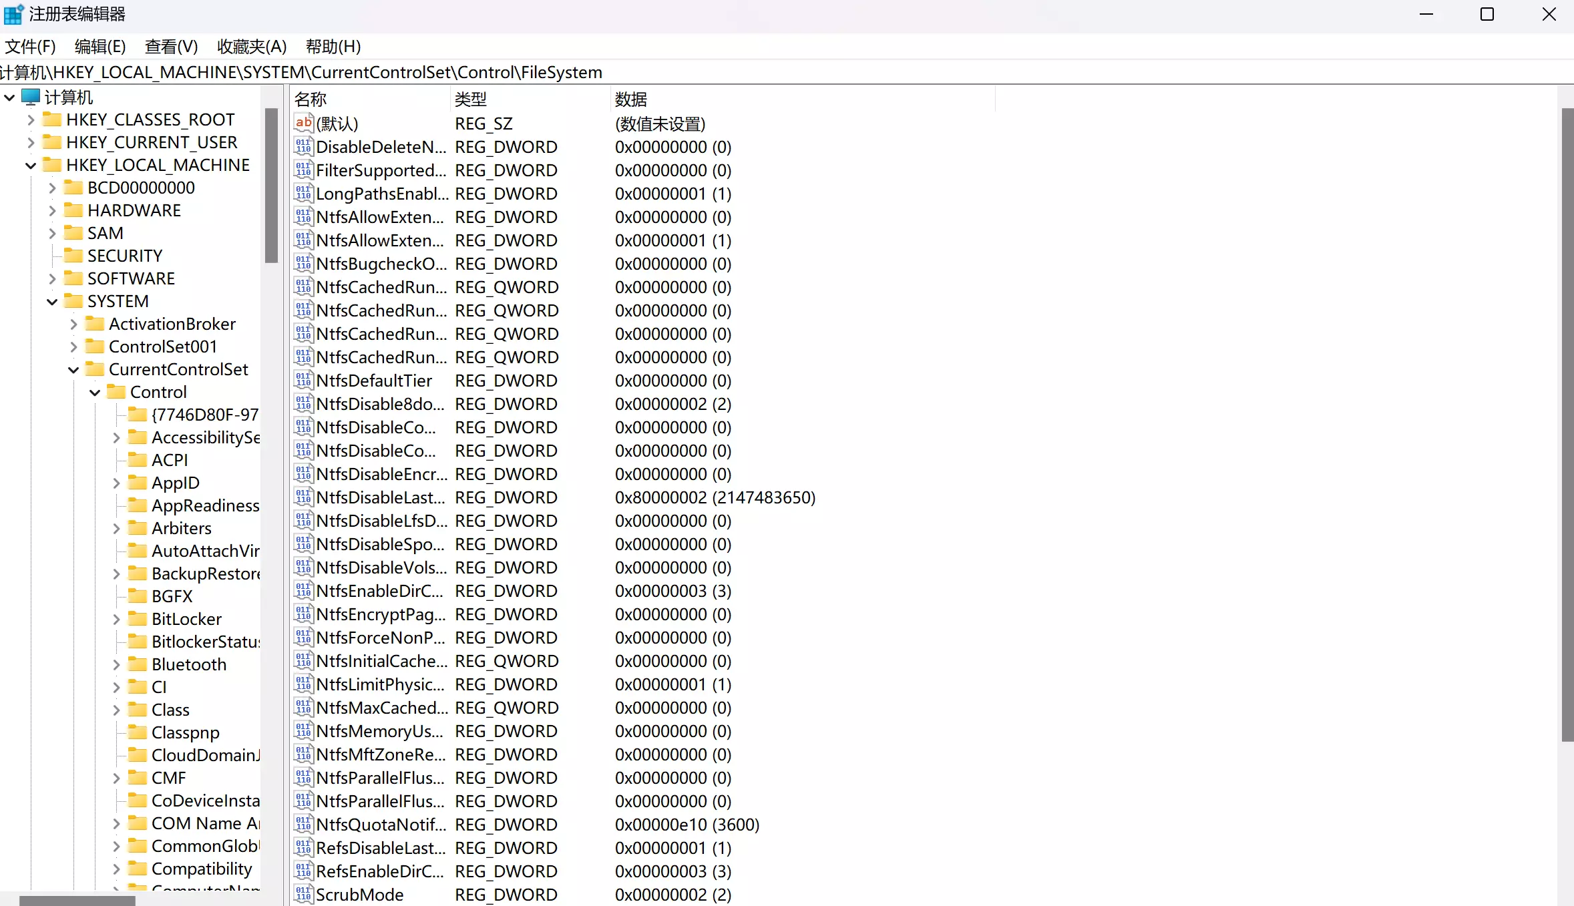The width and height of the screenshot is (1574, 906).
Task: Collapse the Control subkey
Action: click(x=95, y=393)
